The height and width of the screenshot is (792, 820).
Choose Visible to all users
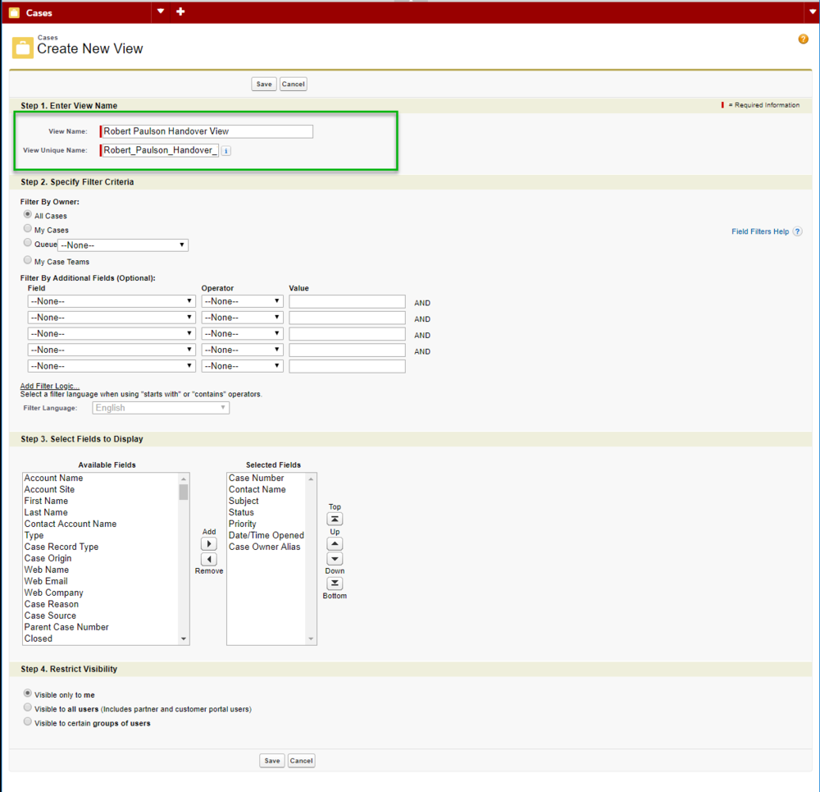[28, 707]
